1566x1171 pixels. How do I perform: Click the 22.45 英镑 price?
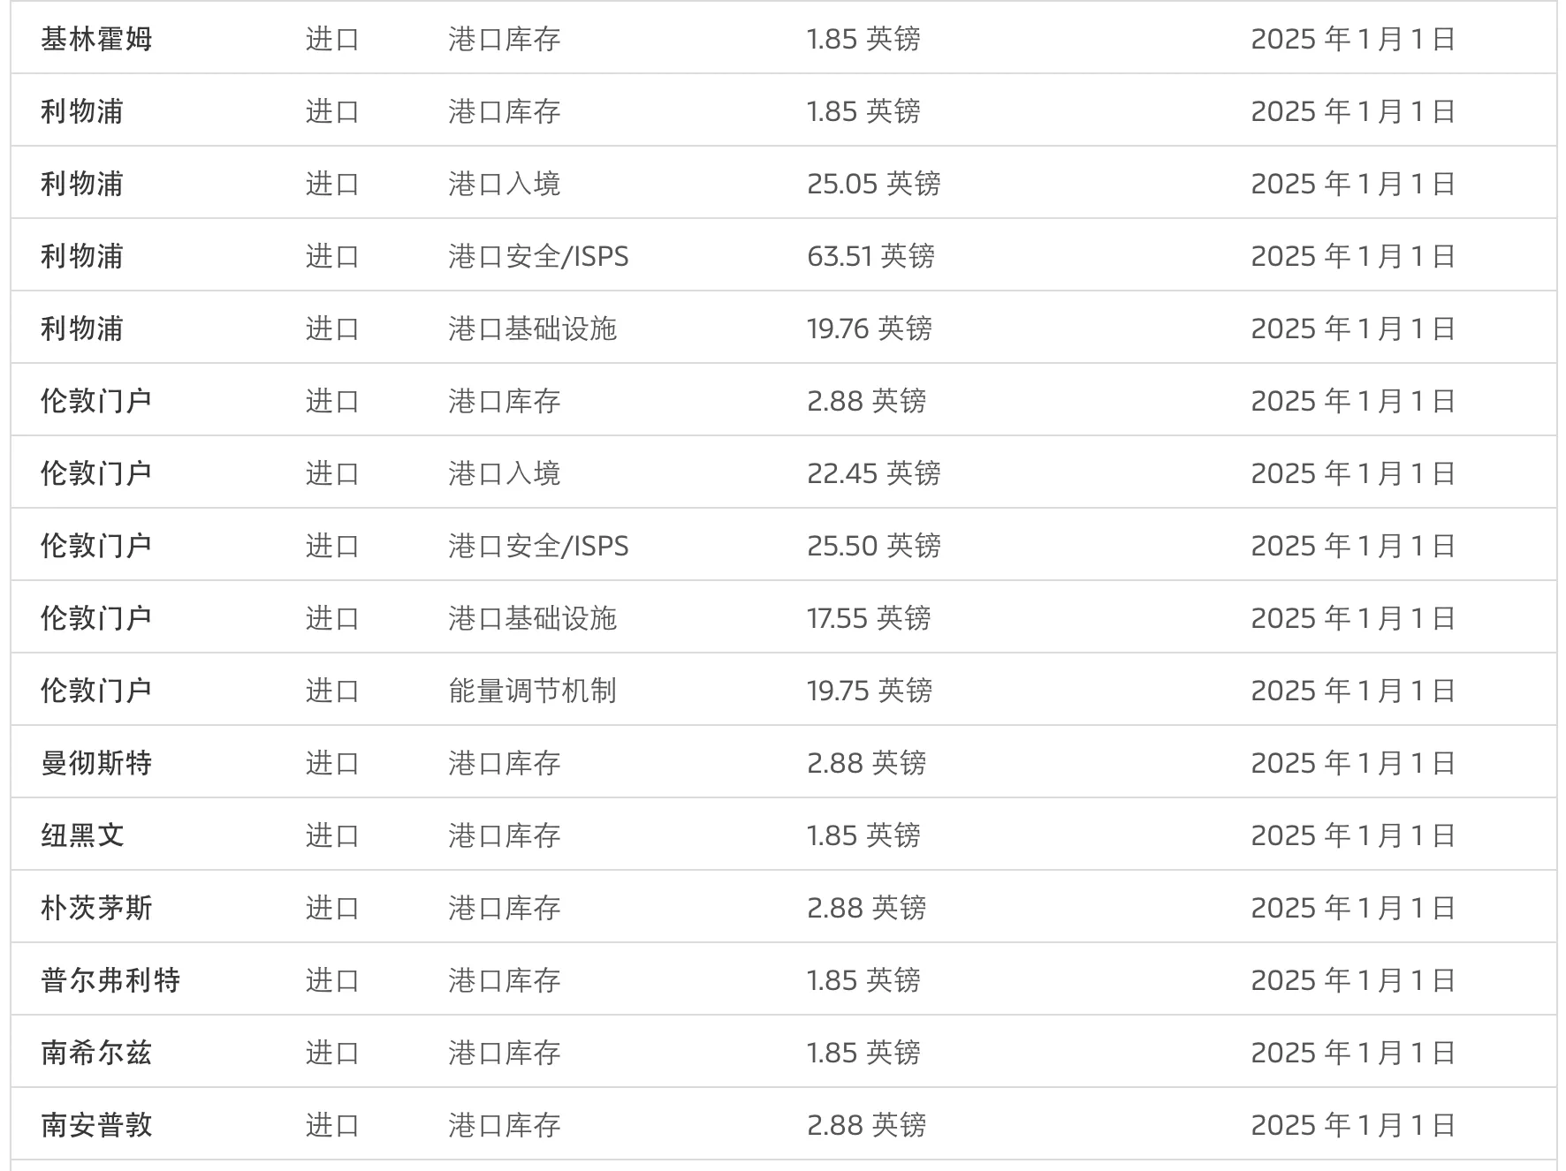pos(873,473)
